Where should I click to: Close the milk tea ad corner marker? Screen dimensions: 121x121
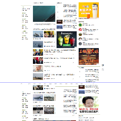(x=98, y=18)
